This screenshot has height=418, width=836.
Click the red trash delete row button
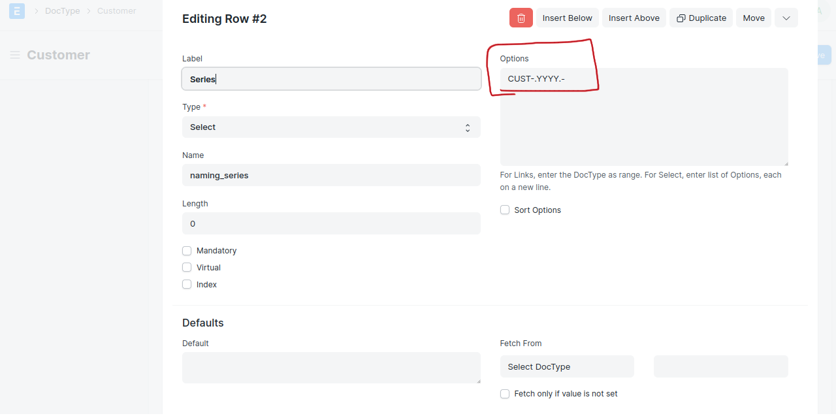[x=521, y=18]
